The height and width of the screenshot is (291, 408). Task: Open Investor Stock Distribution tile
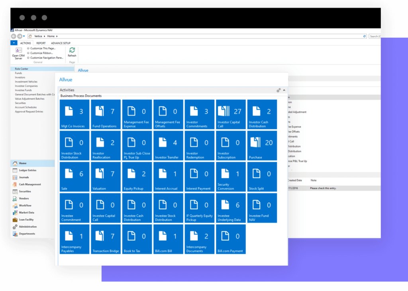point(75,145)
